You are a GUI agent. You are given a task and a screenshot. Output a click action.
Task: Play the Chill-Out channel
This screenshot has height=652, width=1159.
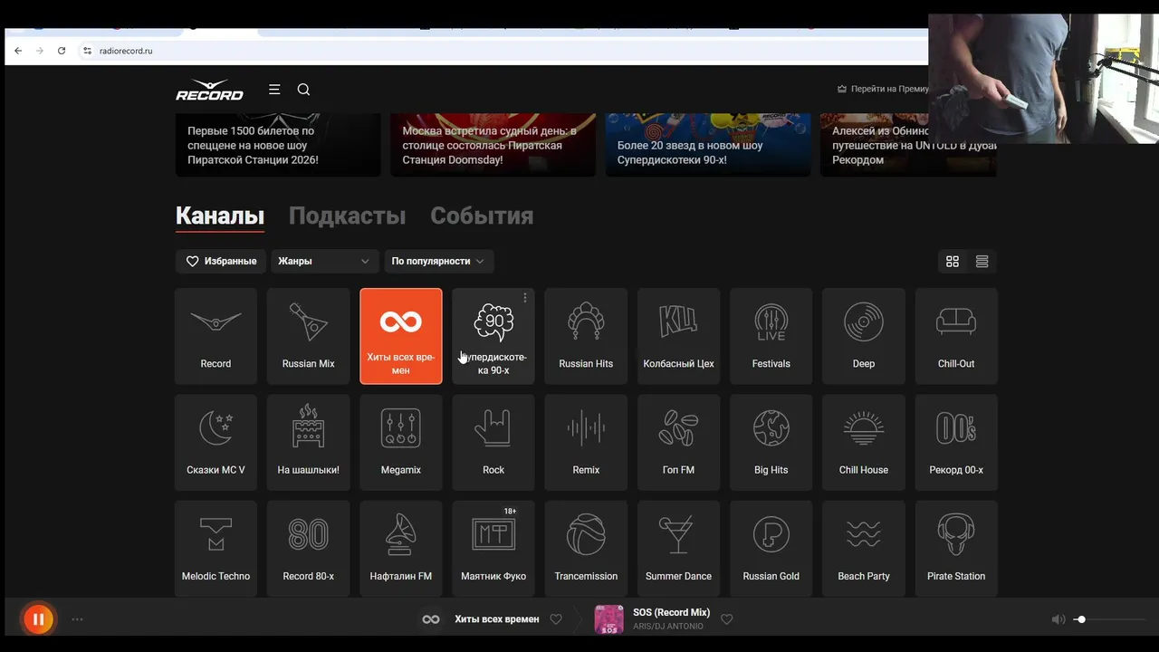coord(956,336)
